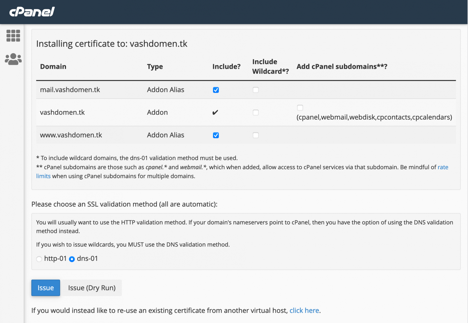Uncheck Include for mail.vashdomen.tk
Image resolution: width=468 pixels, height=323 pixels.
[x=216, y=90]
